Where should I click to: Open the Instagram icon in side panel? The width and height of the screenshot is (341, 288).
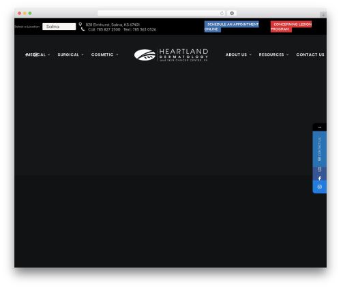(319, 187)
